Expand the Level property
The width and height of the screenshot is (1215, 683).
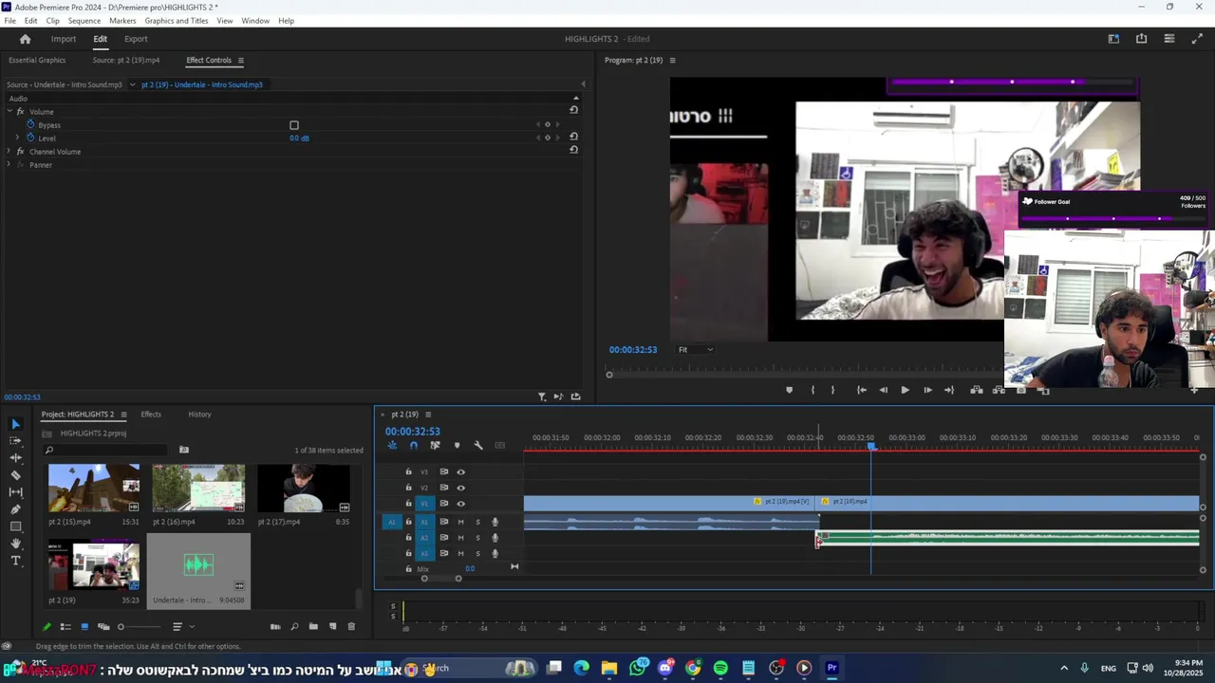pyautogui.click(x=17, y=138)
